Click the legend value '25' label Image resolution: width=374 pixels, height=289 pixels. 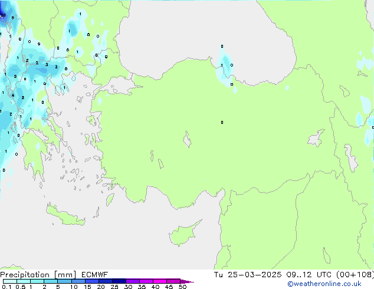(114, 287)
